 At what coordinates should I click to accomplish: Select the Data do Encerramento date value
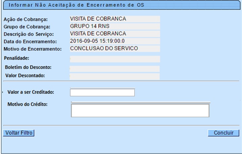click(114, 41)
